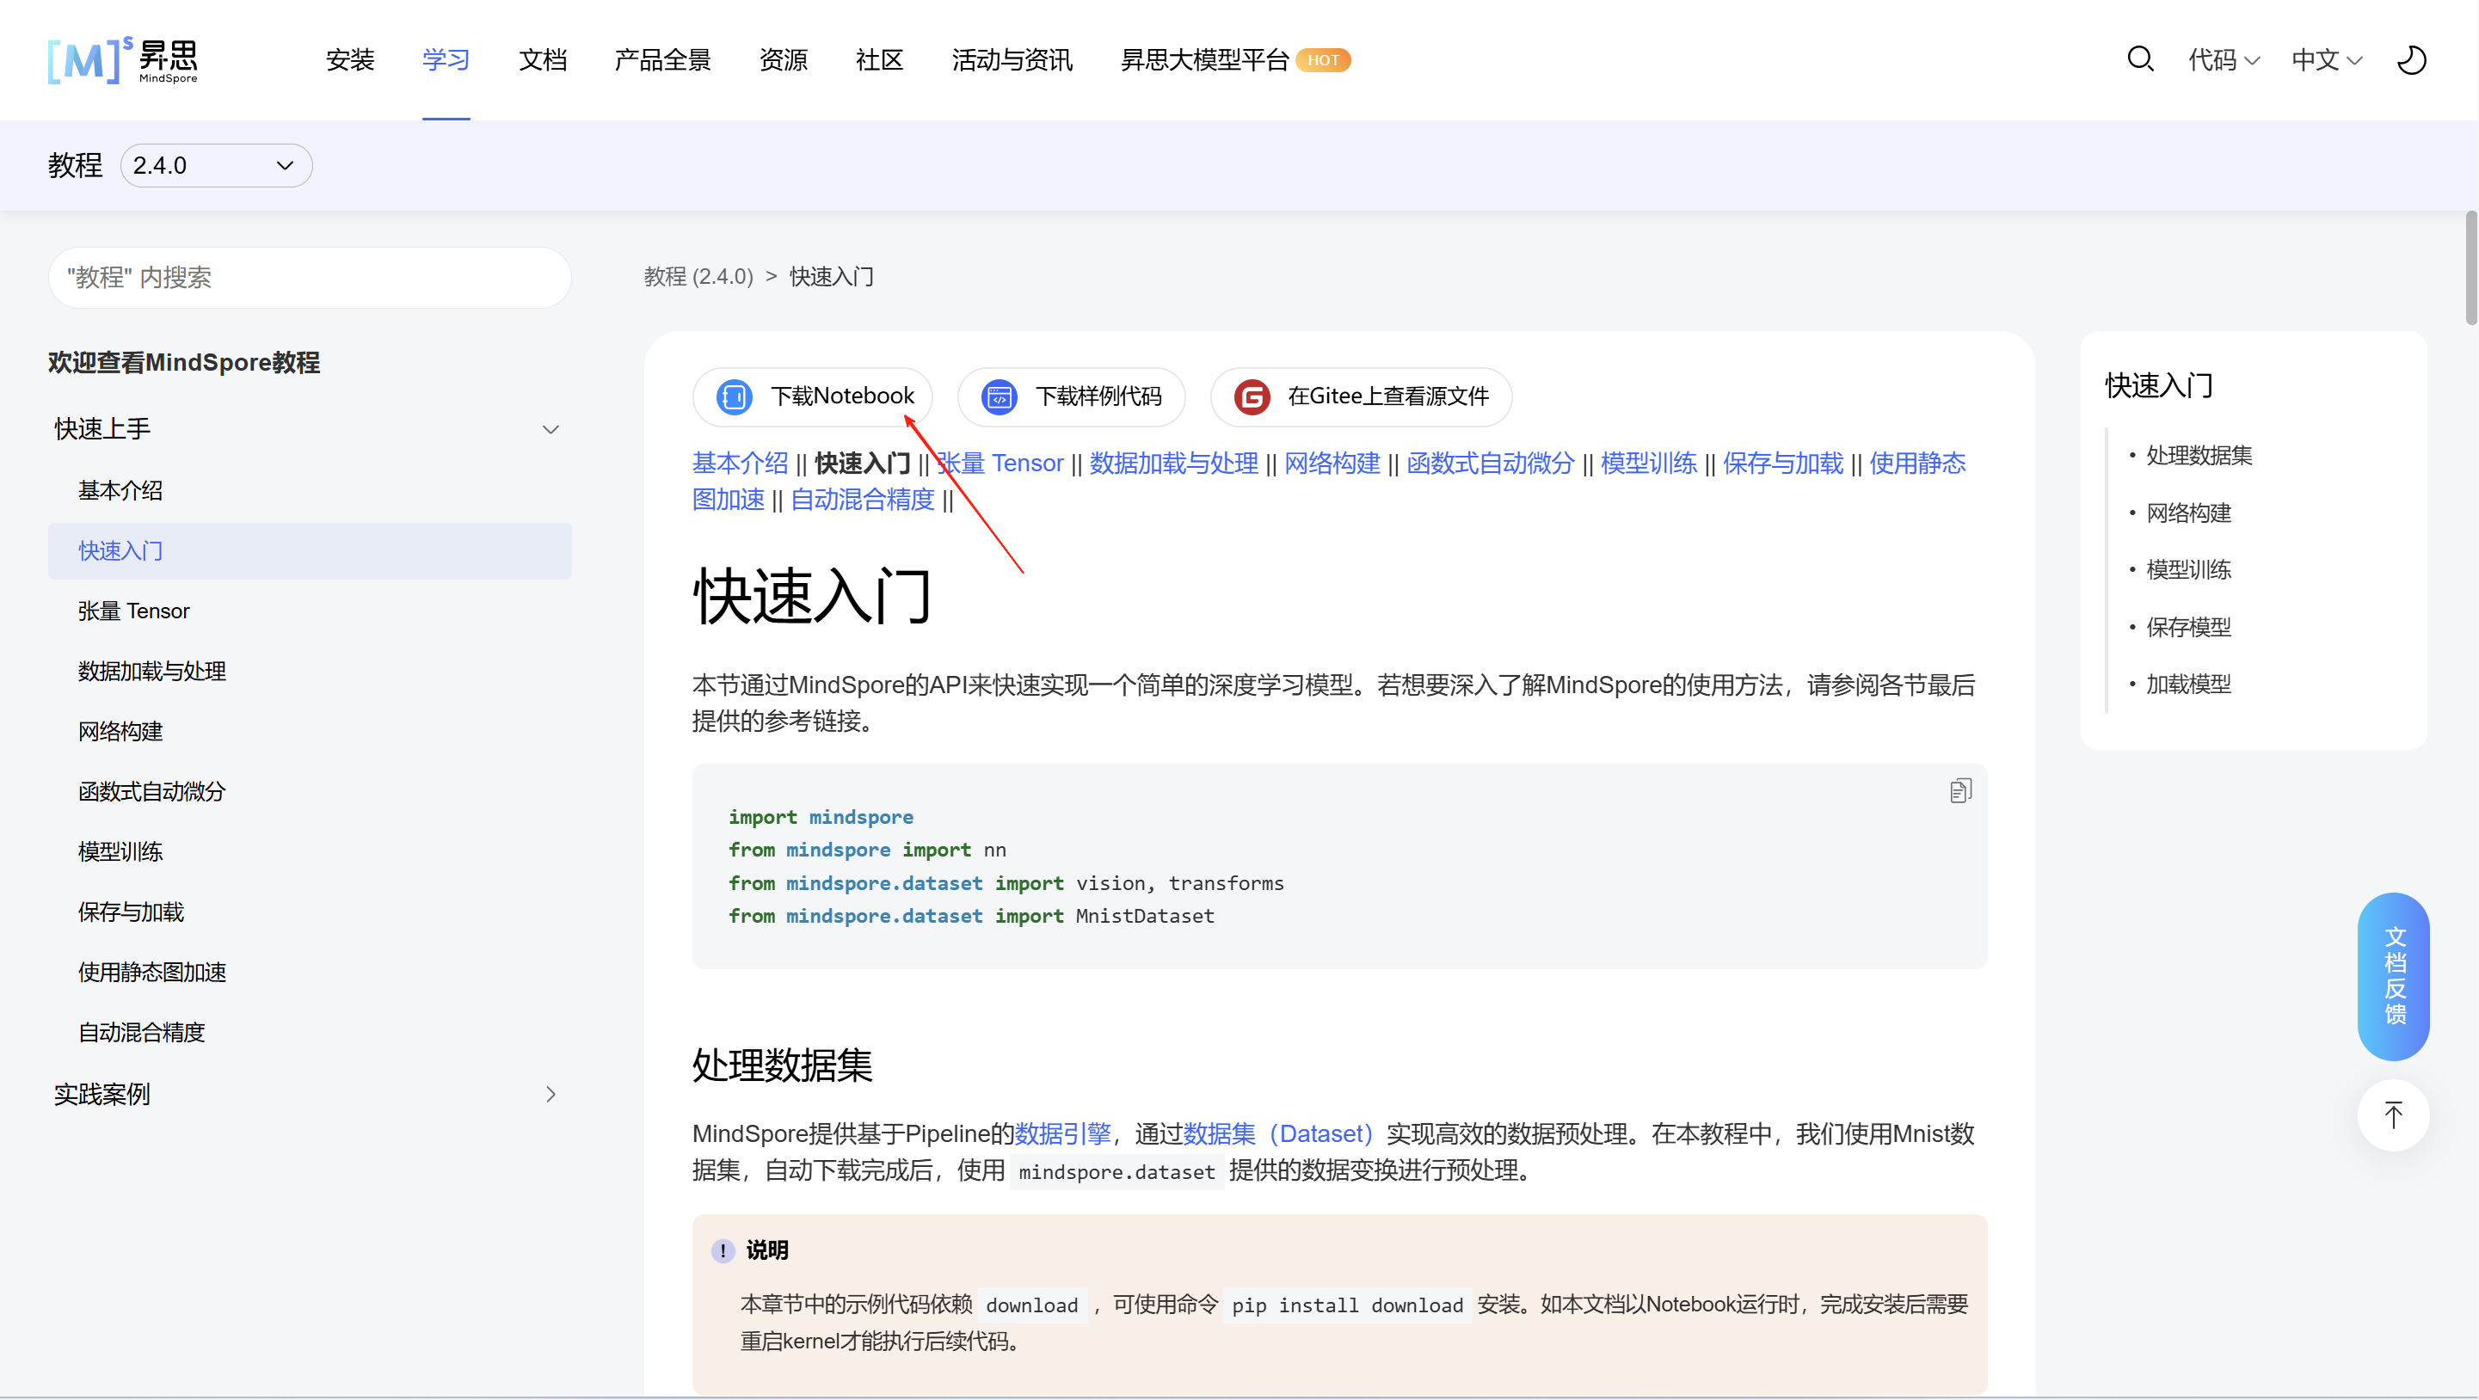Click the search magnifier icon in header
Image resolution: width=2479 pixels, height=1400 pixels.
click(x=2139, y=59)
